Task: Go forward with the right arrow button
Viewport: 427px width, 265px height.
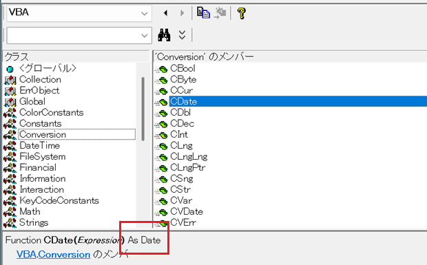Action: click(x=182, y=13)
